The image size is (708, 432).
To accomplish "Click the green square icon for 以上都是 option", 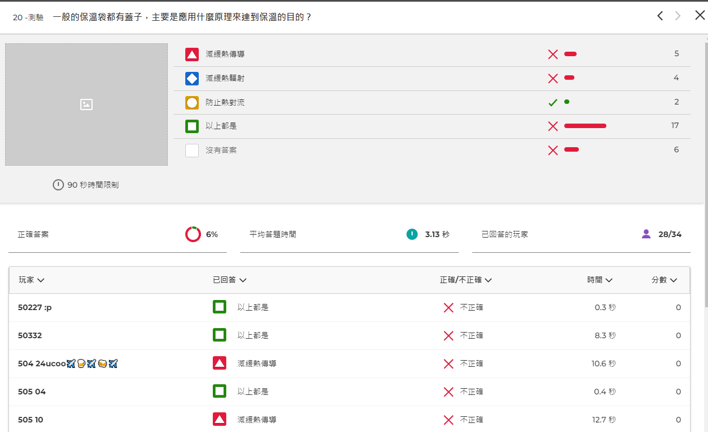I will 192,126.
